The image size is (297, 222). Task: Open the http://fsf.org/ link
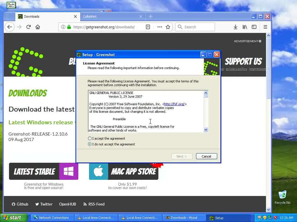click(x=174, y=104)
